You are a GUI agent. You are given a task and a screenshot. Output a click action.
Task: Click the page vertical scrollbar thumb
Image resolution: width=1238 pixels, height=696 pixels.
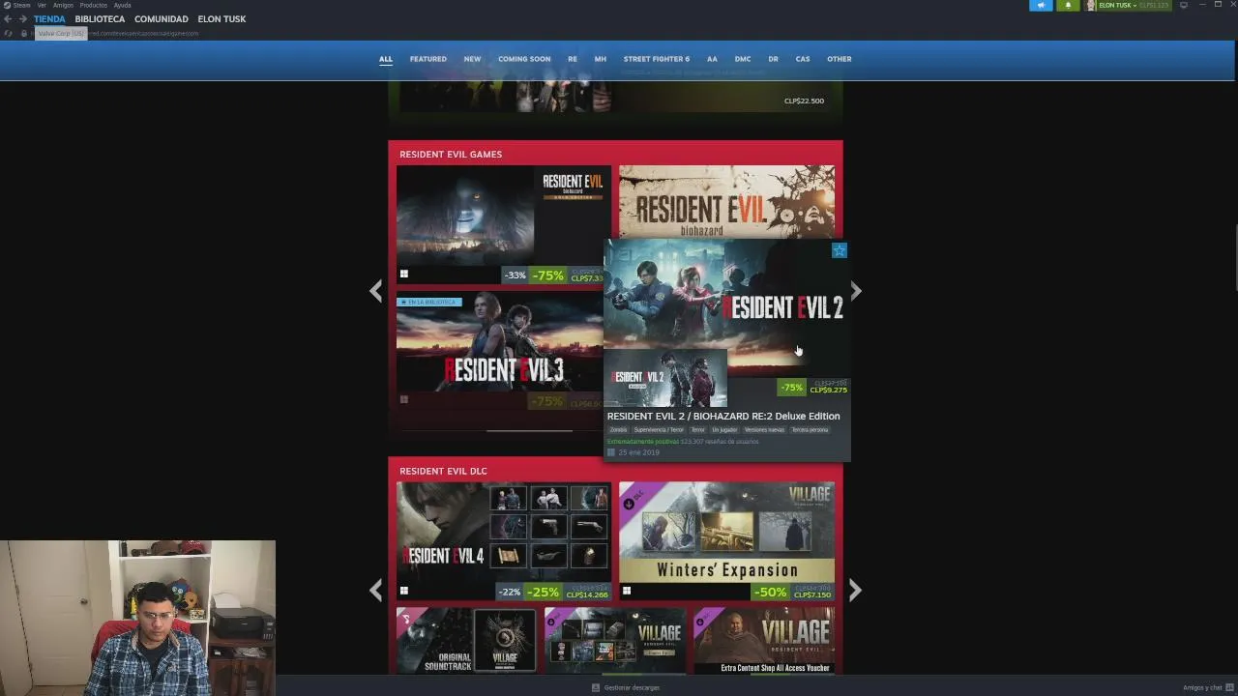(1235, 257)
